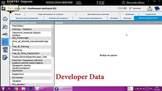Click the Task View taskbar icon

[9, 89]
